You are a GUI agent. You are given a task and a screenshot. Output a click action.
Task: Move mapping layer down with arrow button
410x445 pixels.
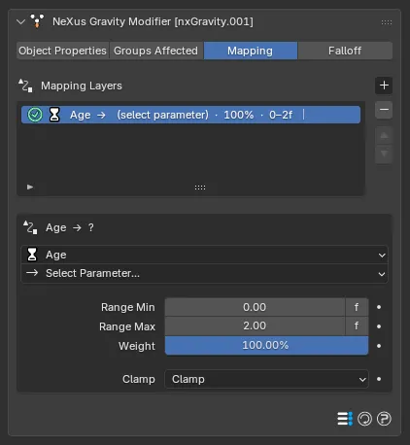tap(384, 154)
